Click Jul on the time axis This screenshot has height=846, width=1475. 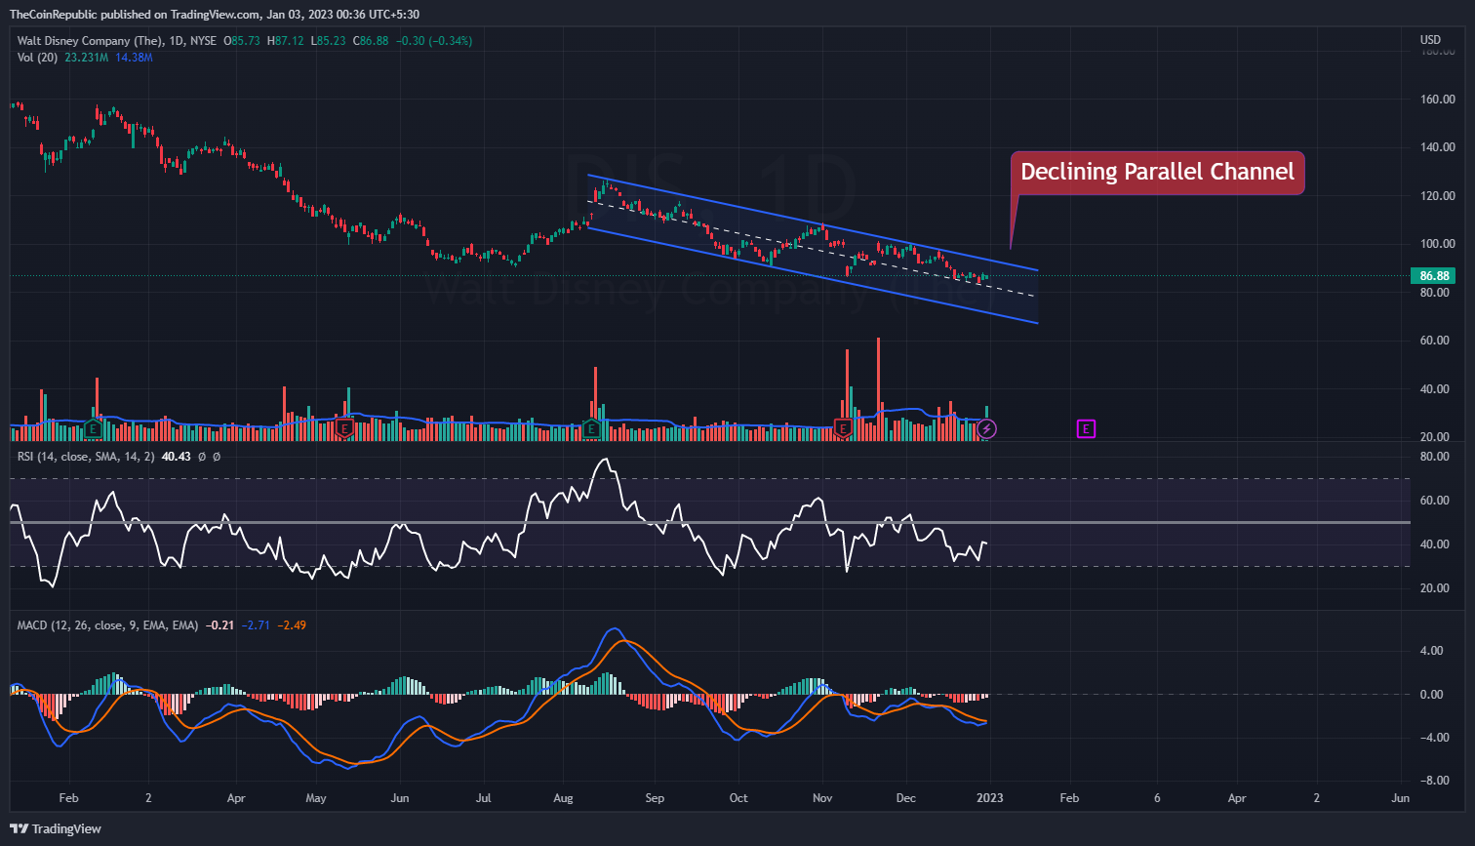point(484,798)
